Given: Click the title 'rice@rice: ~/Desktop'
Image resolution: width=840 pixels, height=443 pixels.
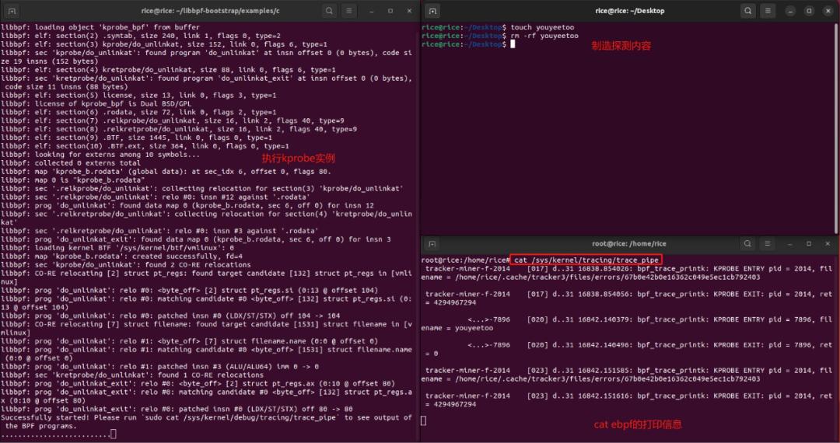Looking at the screenshot, I should point(629,11).
